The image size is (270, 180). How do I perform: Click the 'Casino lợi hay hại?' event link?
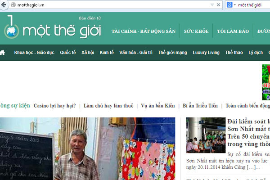point(54,106)
